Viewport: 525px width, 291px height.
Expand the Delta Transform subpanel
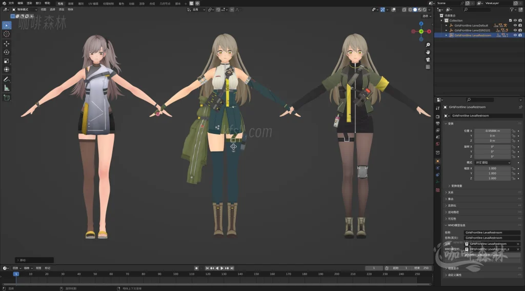coord(455,186)
